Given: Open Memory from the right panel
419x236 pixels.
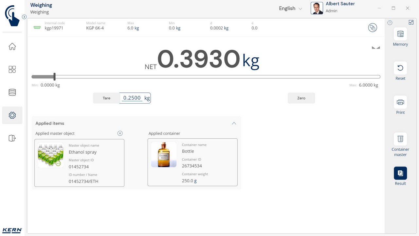Looking at the screenshot, I should tap(400, 34).
